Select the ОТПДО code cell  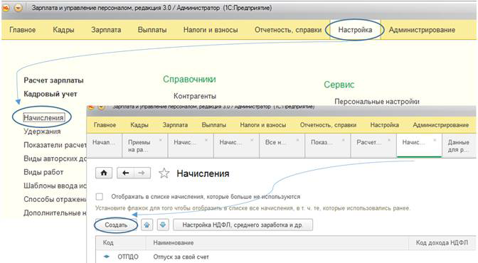128,257
